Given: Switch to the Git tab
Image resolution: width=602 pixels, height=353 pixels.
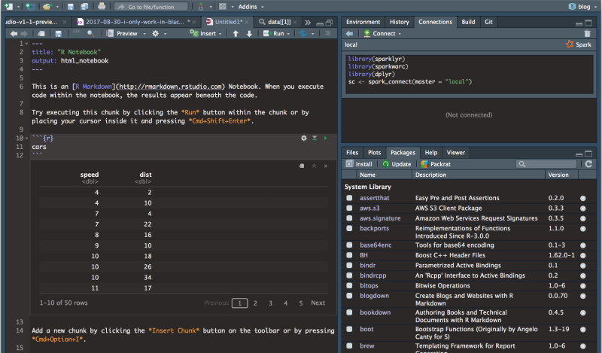Looking at the screenshot, I should coord(488,22).
